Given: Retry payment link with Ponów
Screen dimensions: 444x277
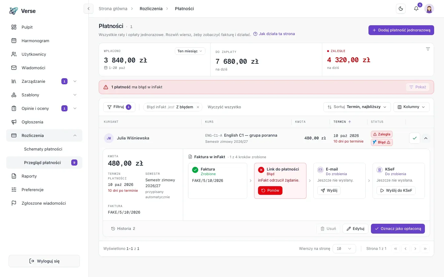Looking at the screenshot, I should (270, 191).
